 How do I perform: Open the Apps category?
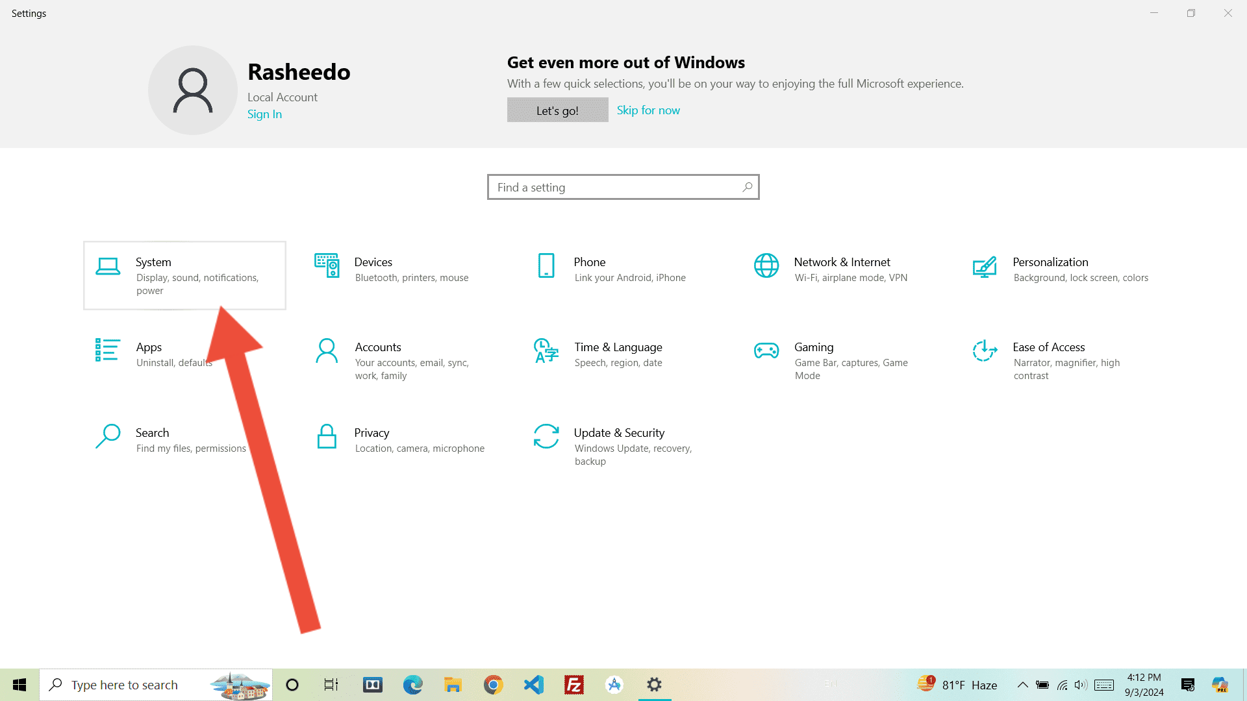(x=149, y=347)
